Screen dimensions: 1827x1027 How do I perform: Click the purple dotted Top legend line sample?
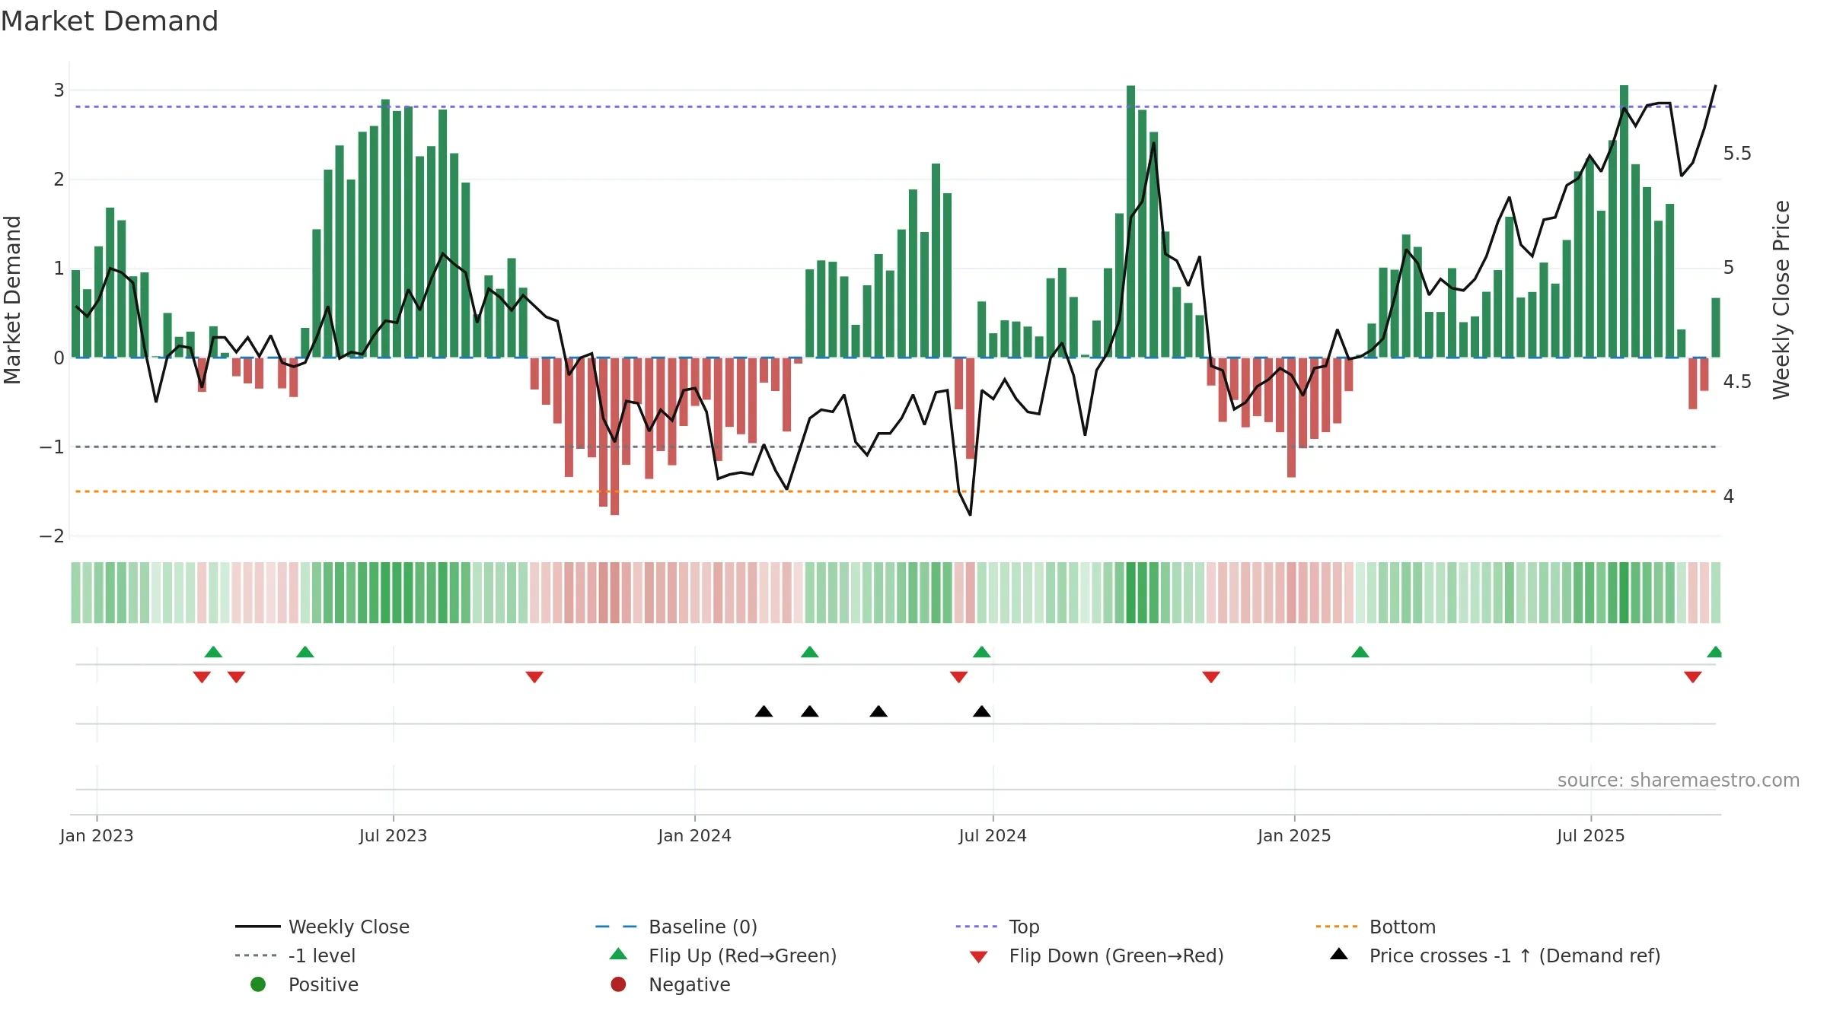pos(977,927)
